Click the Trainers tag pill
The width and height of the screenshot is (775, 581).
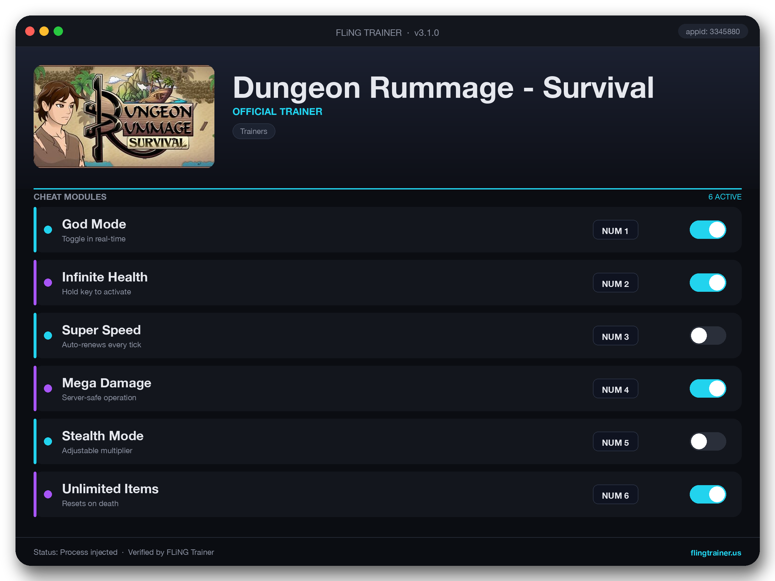coord(254,131)
